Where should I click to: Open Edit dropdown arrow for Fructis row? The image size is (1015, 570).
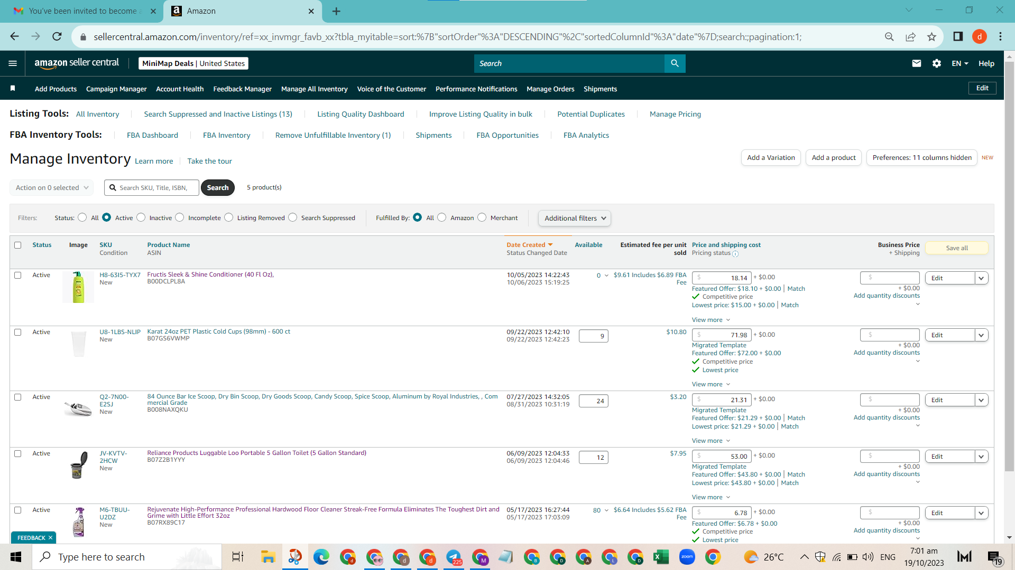pyautogui.click(x=982, y=278)
